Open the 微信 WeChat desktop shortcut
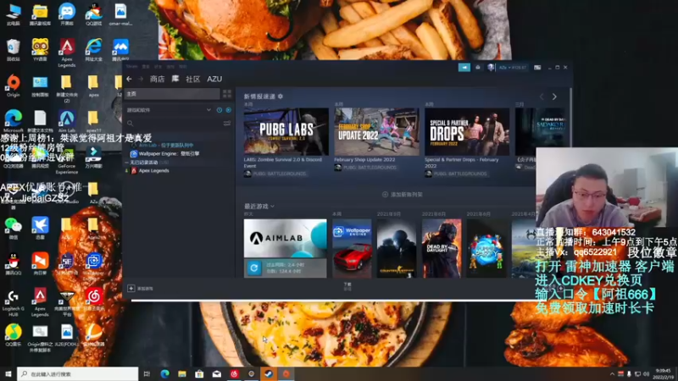 pyautogui.click(x=14, y=228)
